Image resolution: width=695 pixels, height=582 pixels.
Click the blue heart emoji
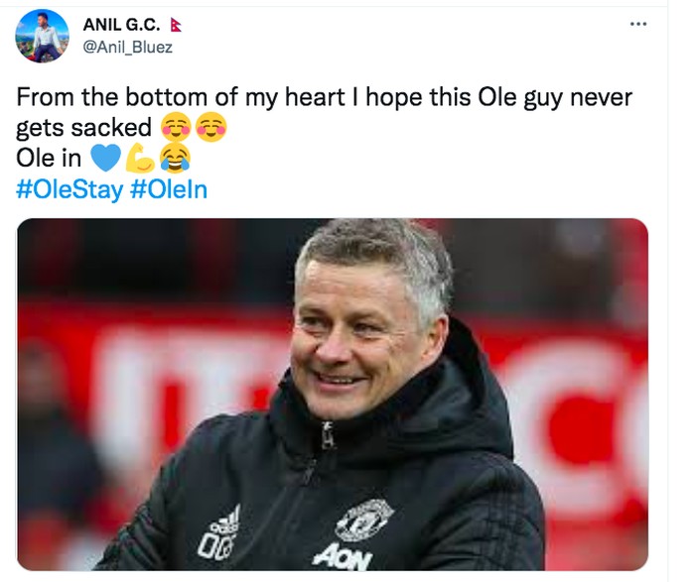coord(104,159)
